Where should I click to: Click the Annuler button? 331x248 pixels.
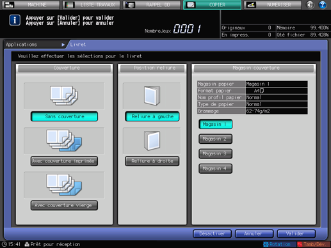pos(254,234)
